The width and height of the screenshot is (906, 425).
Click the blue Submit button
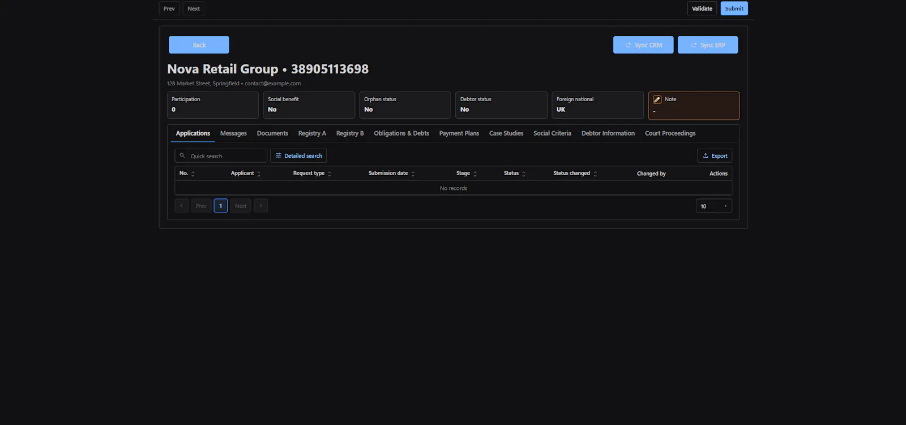[734, 8]
